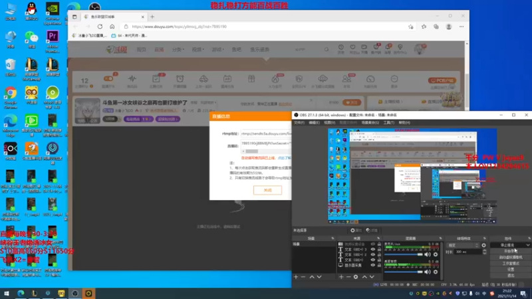Open OBS Studio icon on the taskbar
This screenshot has height=299, width=532.
[x=75, y=293]
